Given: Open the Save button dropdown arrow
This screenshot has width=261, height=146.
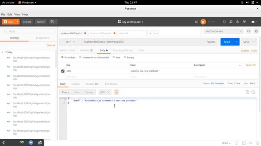Looking at the screenshot, I should pos(254,42).
